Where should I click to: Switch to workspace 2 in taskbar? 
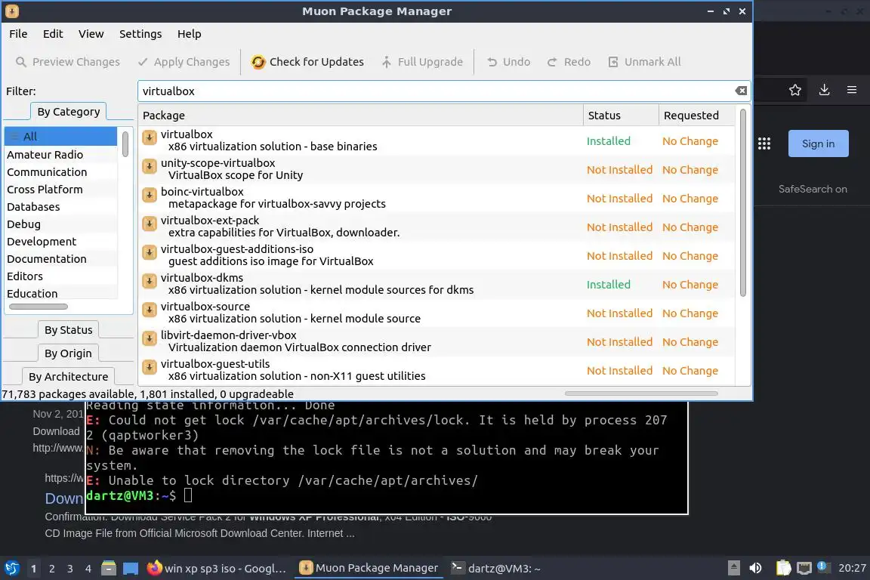pyautogui.click(x=51, y=569)
